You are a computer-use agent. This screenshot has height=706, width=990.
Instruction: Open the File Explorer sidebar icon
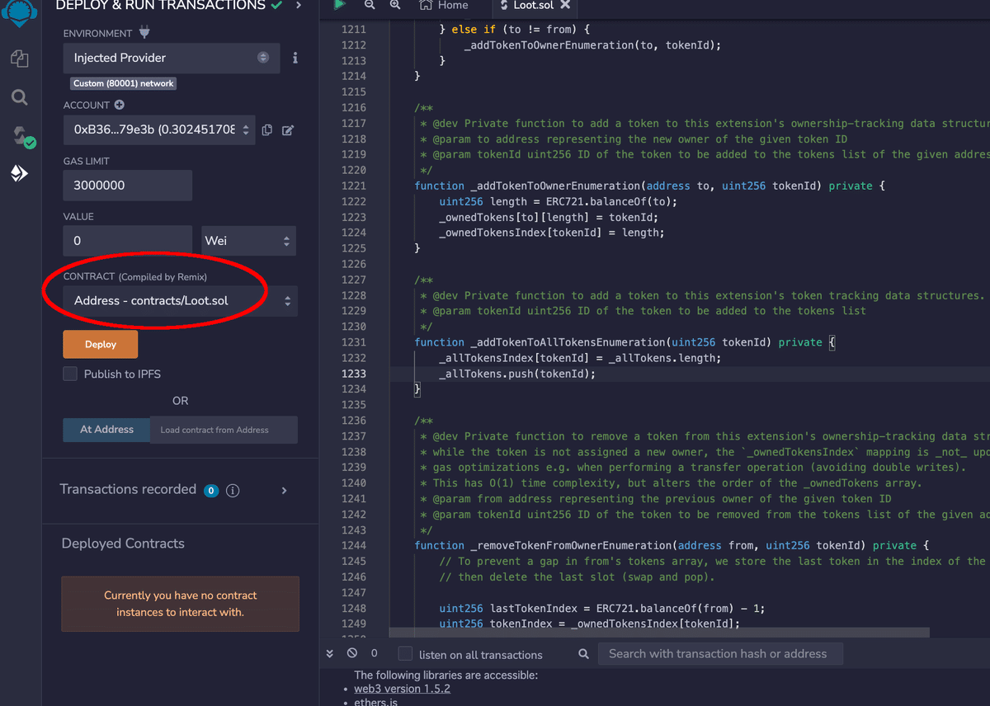(x=19, y=58)
